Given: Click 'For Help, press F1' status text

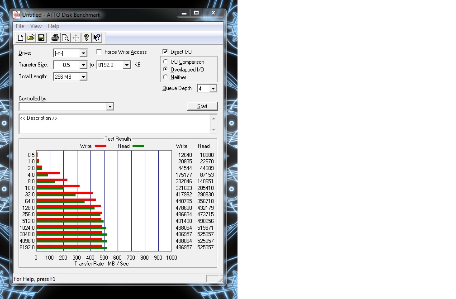Looking at the screenshot, I should tap(34, 279).
